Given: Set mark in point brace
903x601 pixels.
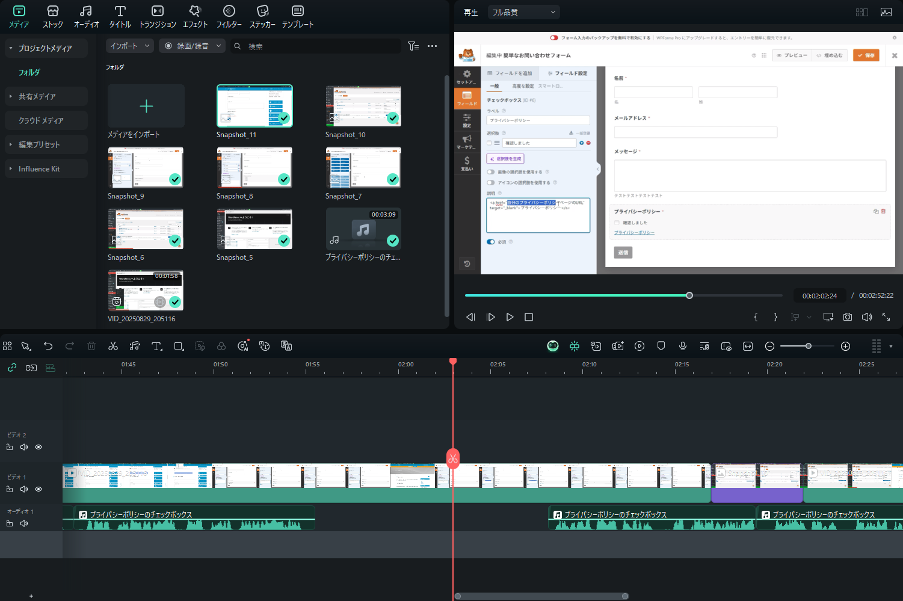Looking at the screenshot, I should point(756,317).
